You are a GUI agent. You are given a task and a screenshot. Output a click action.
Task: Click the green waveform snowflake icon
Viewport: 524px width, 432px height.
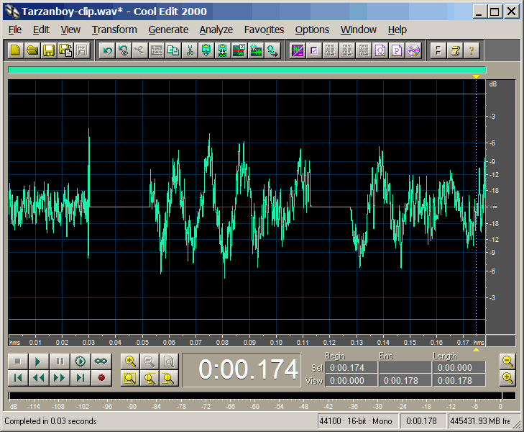click(256, 50)
